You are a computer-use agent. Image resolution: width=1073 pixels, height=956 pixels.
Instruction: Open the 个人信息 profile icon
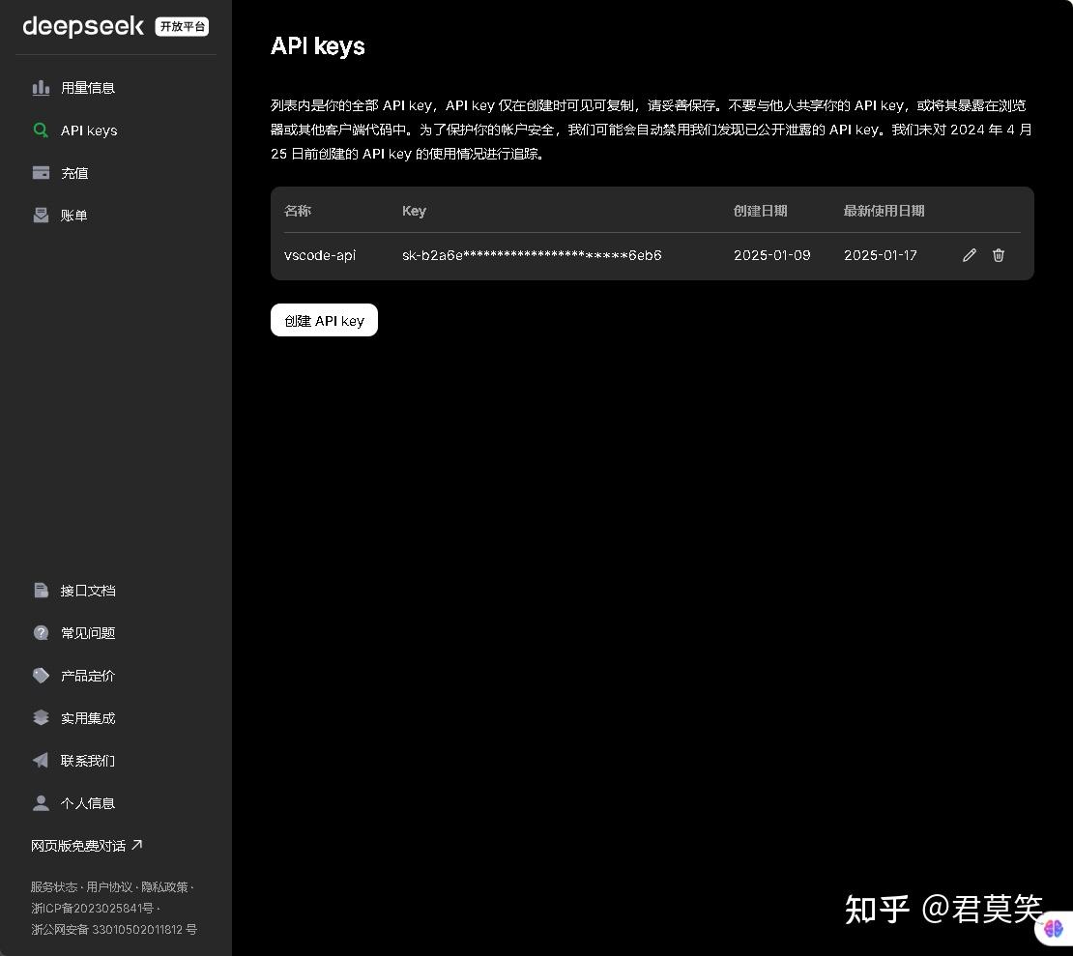[42, 802]
